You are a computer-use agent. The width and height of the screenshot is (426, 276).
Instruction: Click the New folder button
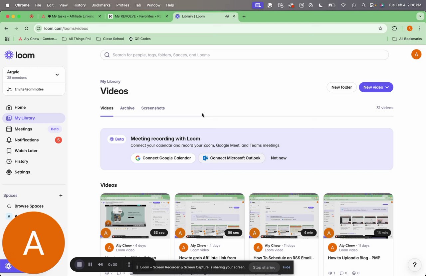(341, 87)
